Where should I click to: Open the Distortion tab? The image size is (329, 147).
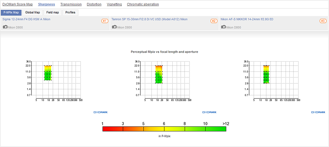(x=94, y=4)
